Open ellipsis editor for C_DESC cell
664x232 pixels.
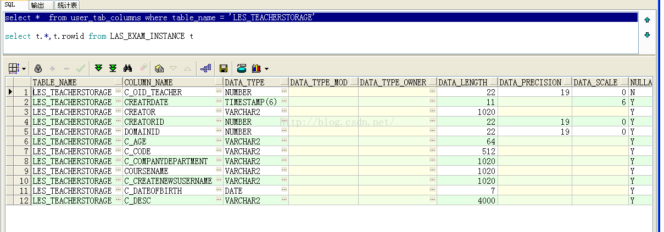point(219,200)
